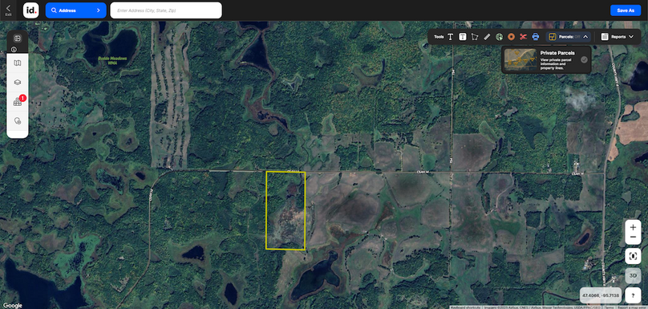
Task: Open the folded map icon in sidebar
Action: (x=18, y=63)
